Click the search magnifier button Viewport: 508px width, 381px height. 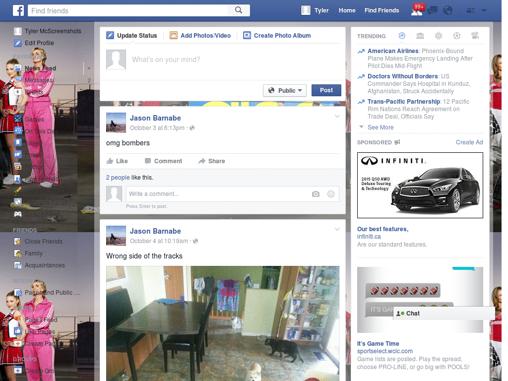[x=239, y=10]
